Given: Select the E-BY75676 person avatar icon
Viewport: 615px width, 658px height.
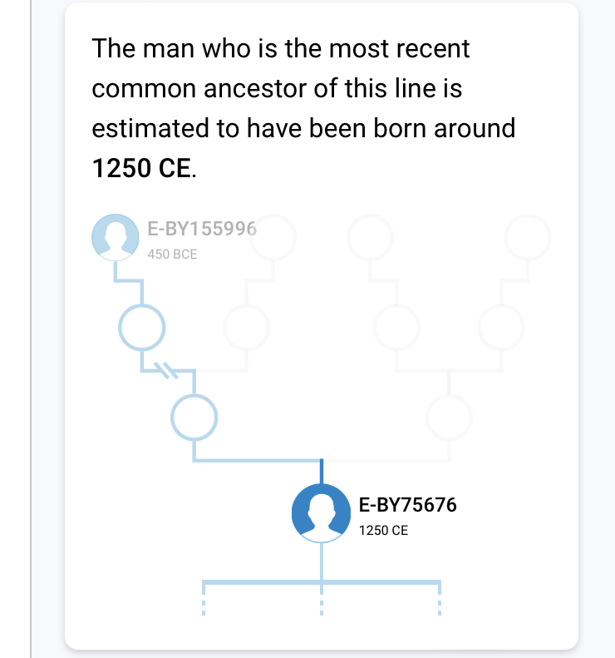Looking at the screenshot, I should 321,512.
